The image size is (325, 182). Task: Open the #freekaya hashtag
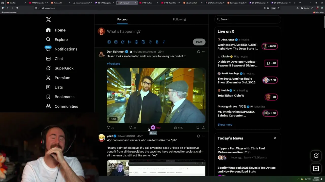coord(113,64)
